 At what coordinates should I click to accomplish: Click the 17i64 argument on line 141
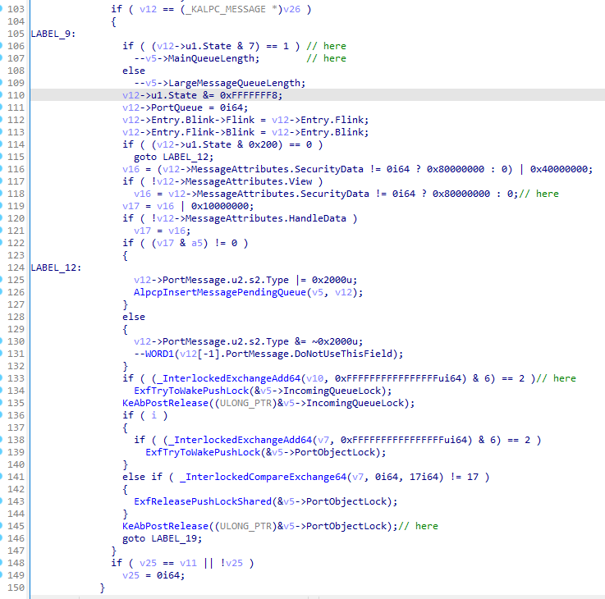click(424, 477)
